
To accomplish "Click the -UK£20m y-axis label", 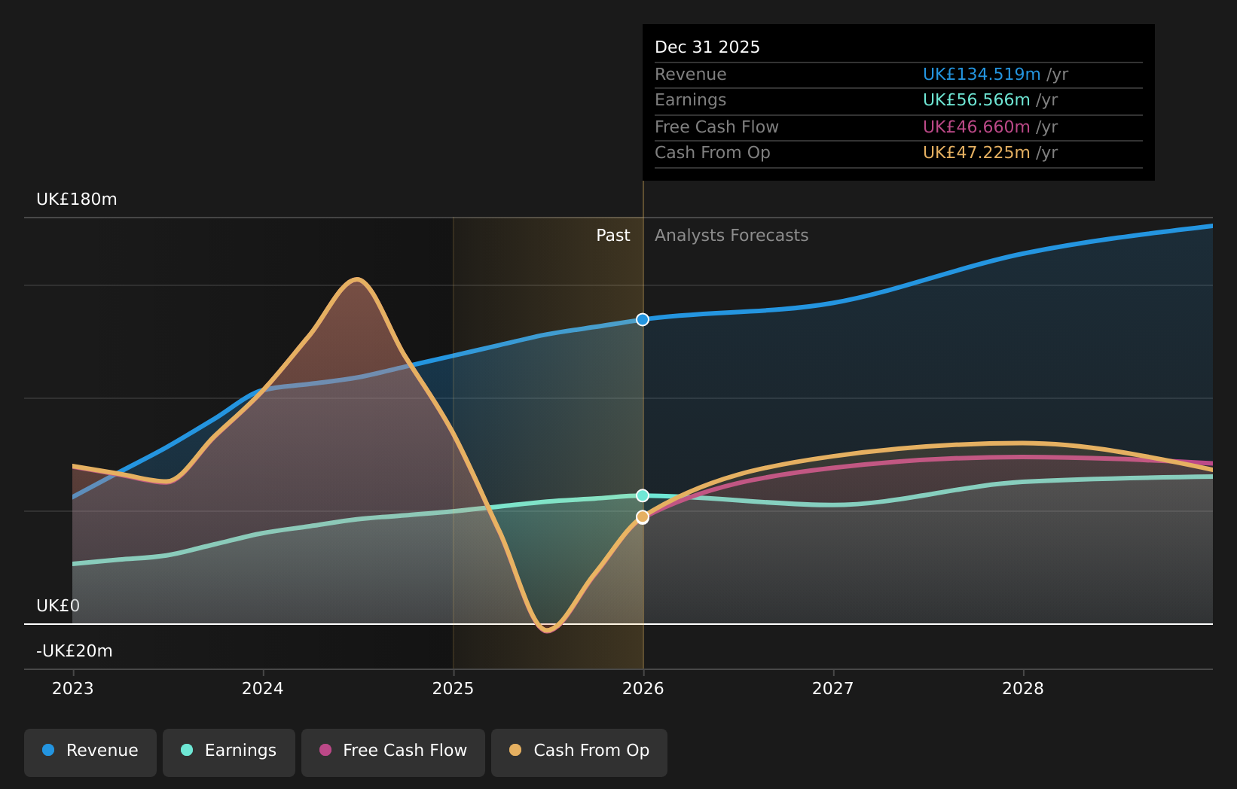I will click(x=75, y=651).
